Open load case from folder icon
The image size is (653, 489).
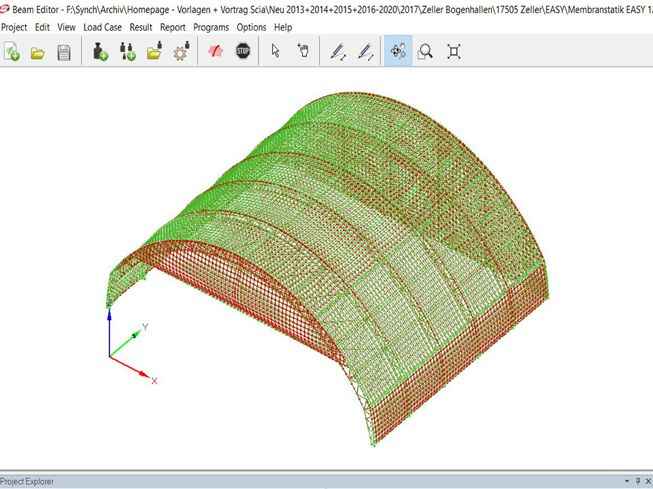click(x=154, y=52)
